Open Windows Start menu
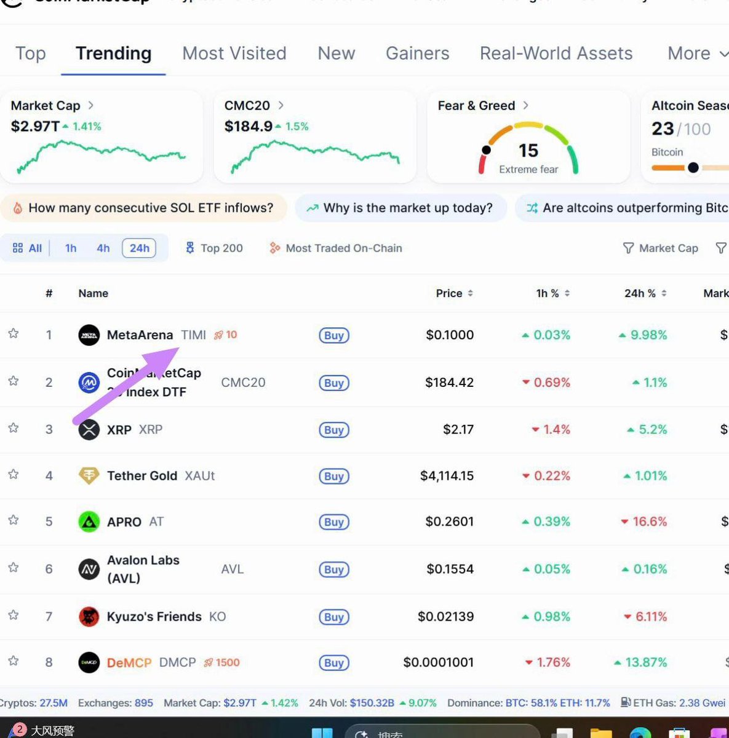 pos(322,733)
